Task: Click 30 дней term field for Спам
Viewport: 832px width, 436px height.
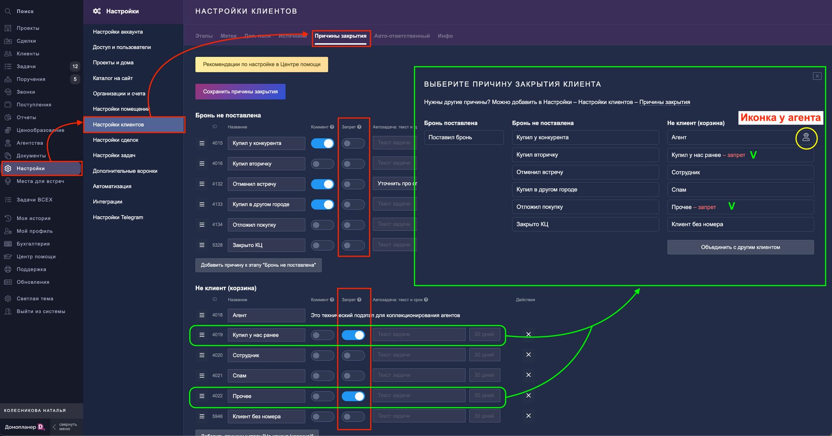Action: [484, 375]
